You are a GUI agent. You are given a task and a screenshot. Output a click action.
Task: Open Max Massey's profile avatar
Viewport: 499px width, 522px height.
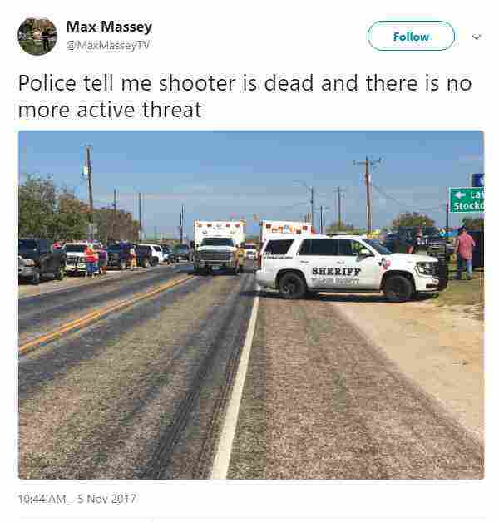coord(37,36)
